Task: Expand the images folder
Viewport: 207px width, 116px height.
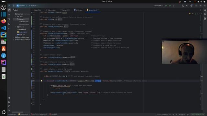Action: [x=16, y=27]
